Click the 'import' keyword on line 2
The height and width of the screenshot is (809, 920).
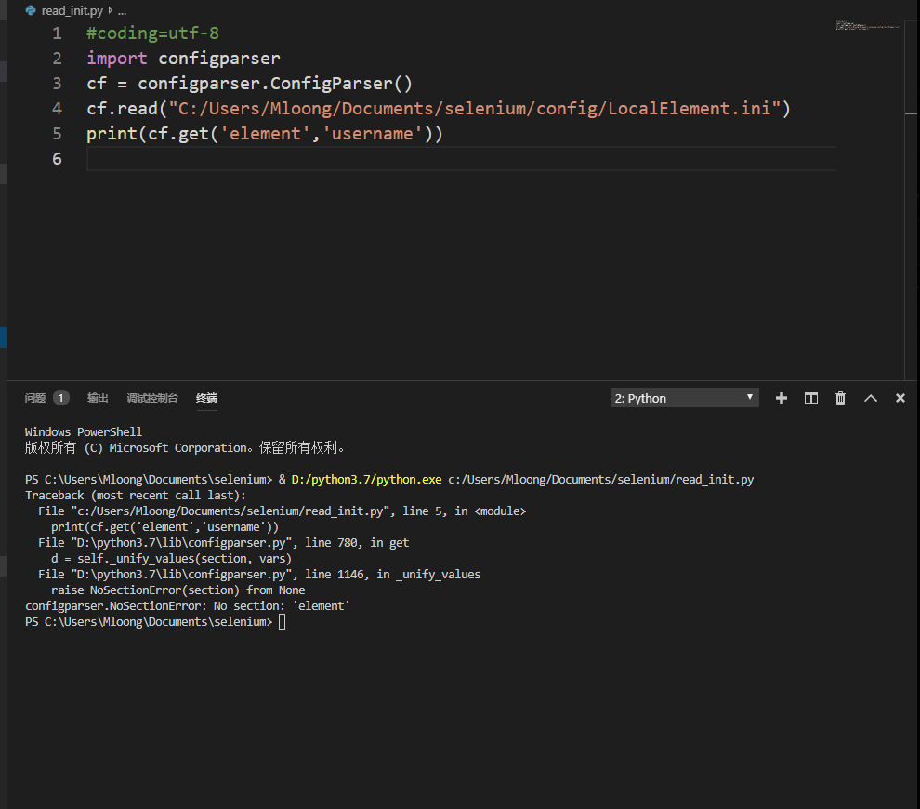pyautogui.click(x=117, y=59)
